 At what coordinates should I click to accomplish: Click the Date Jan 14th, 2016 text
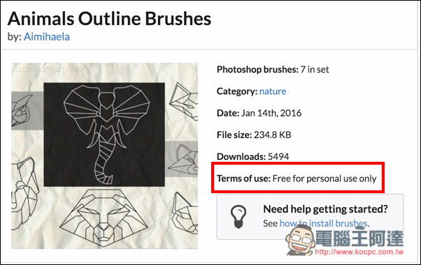(259, 113)
